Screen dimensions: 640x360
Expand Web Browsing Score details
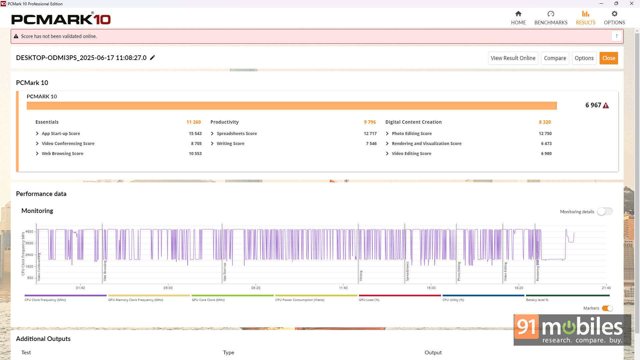[x=37, y=153]
